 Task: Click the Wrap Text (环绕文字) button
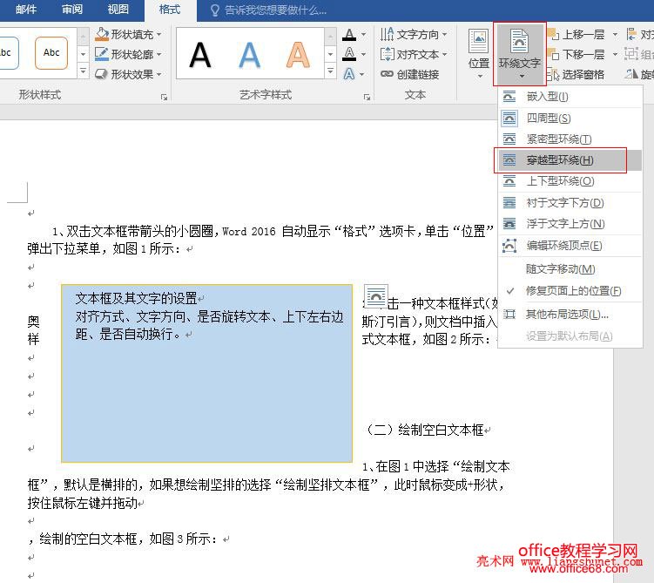[x=520, y=53]
